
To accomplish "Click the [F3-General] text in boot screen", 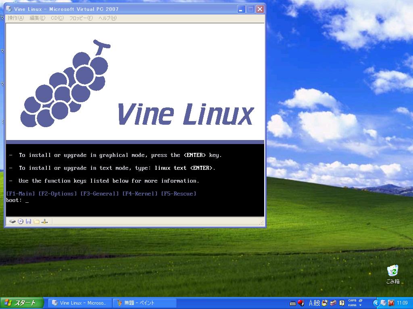I will click(100, 194).
